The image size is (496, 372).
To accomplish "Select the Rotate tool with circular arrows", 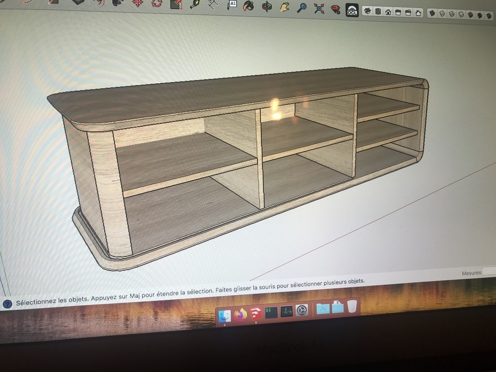I will pos(157,3).
